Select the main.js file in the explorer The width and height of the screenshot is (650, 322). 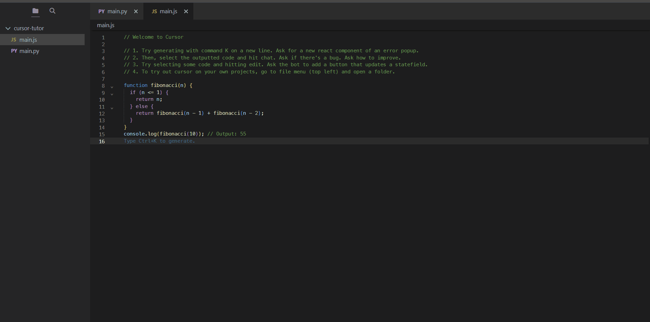tap(29, 40)
